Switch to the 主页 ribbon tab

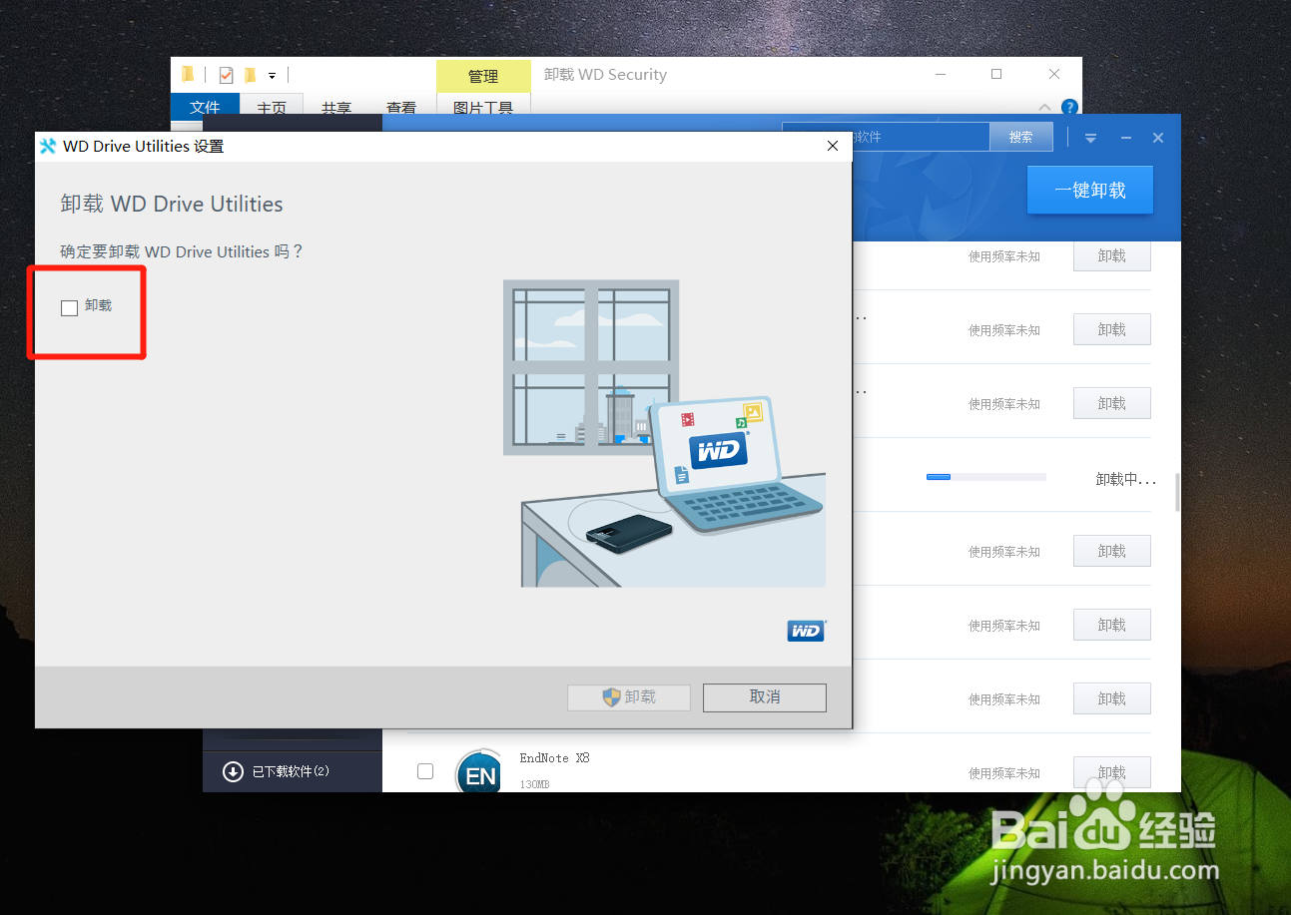[271, 108]
